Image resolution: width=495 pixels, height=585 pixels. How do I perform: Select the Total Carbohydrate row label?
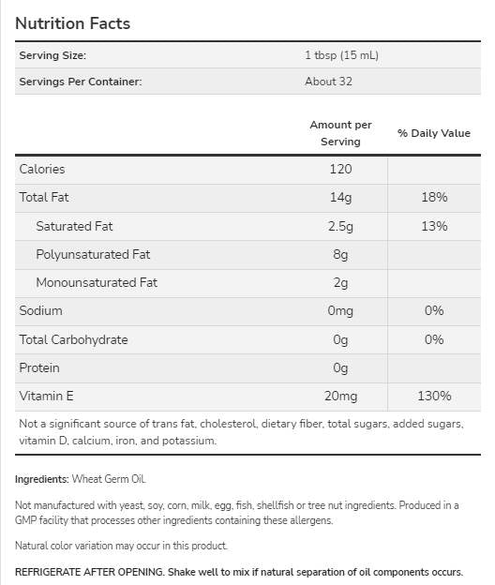(x=73, y=339)
